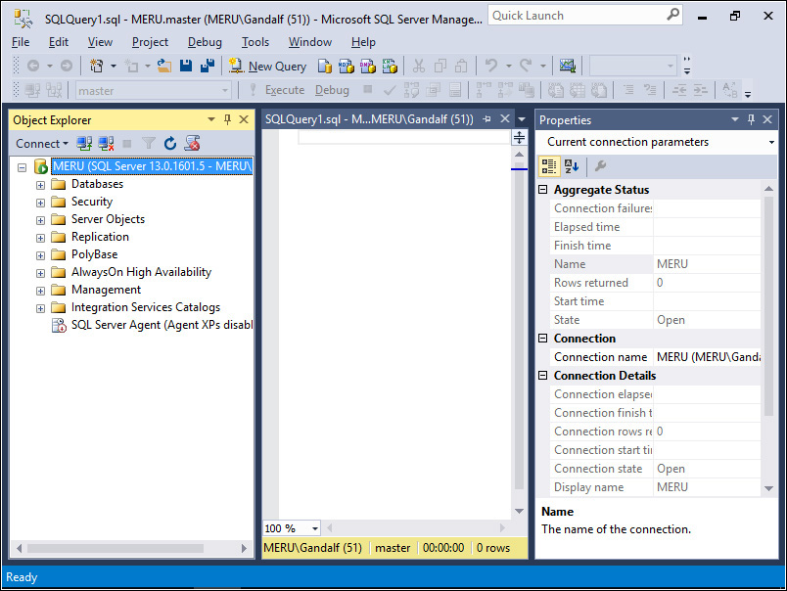The image size is (787, 591).
Task: Open the Tools menu
Action: pyautogui.click(x=255, y=42)
